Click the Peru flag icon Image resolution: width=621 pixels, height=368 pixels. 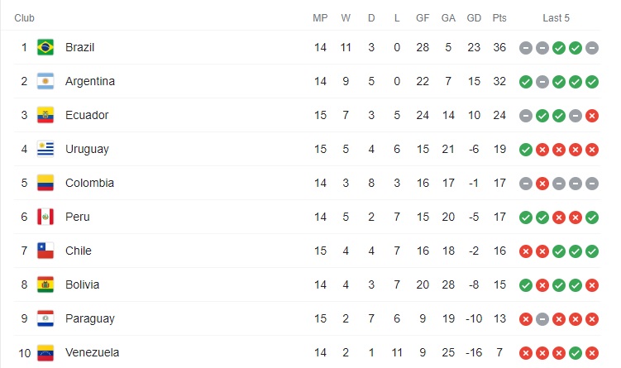[x=45, y=217]
